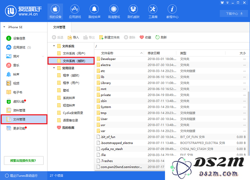Click 导入 import toolbar button

(x=73, y=37)
